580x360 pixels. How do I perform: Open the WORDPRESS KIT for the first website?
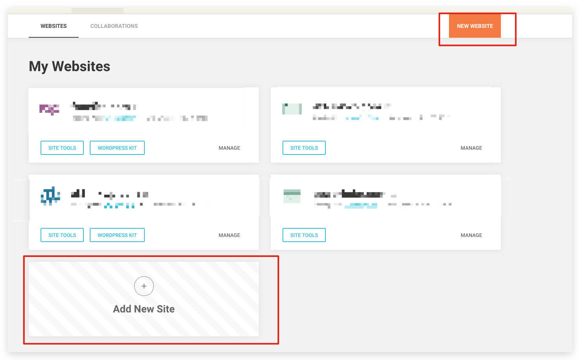(117, 148)
